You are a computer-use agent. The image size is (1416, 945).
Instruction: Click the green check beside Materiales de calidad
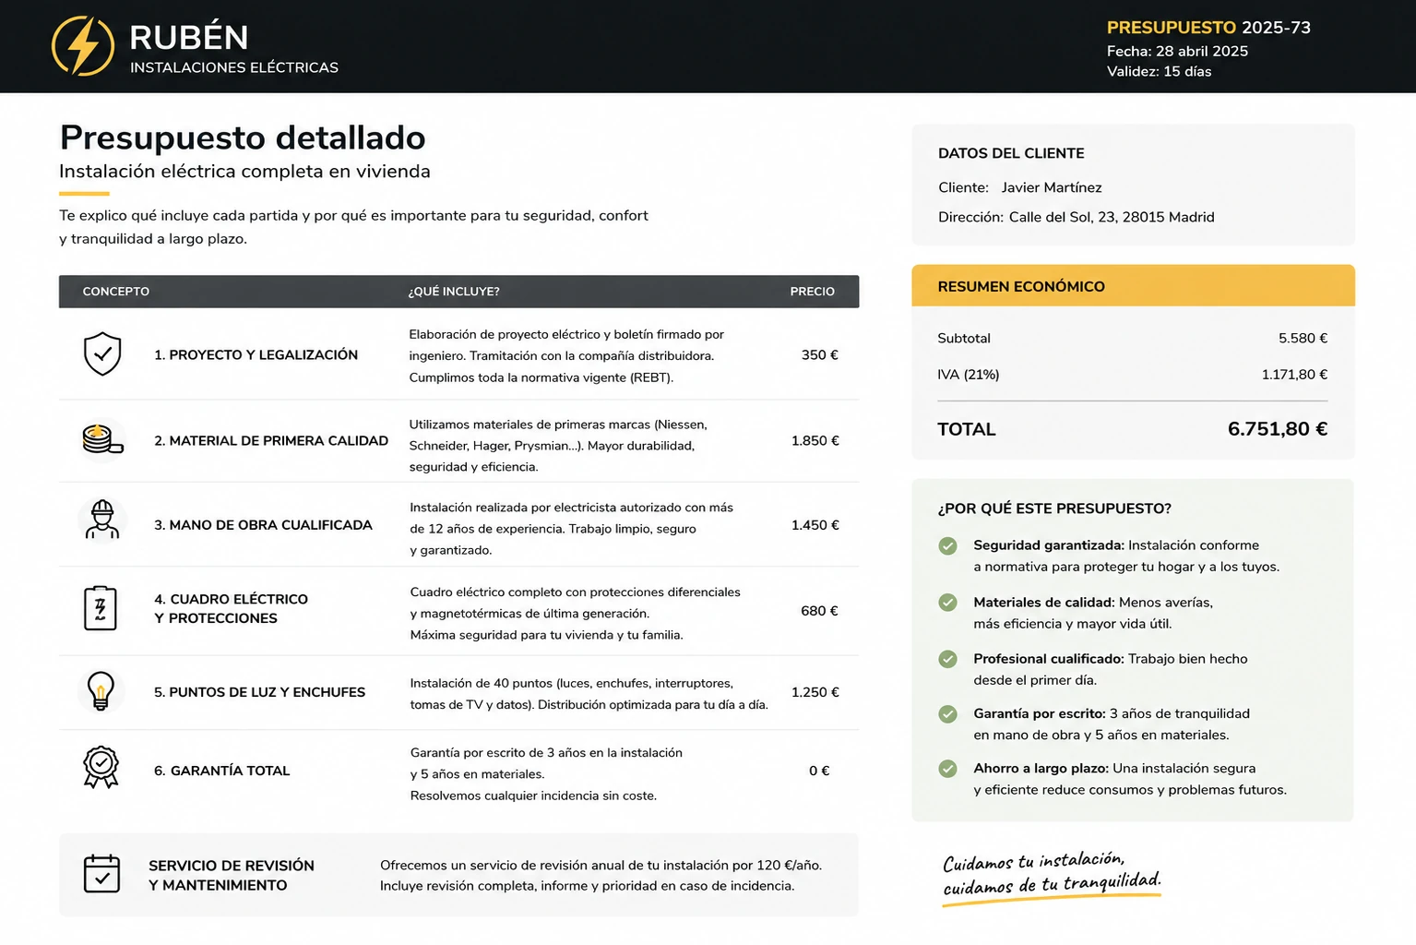pos(947,603)
